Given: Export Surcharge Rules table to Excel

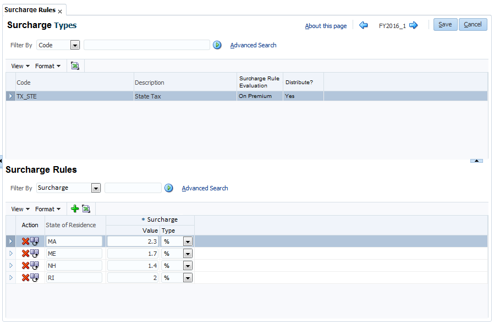Looking at the screenshot, I should coord(86,208).
